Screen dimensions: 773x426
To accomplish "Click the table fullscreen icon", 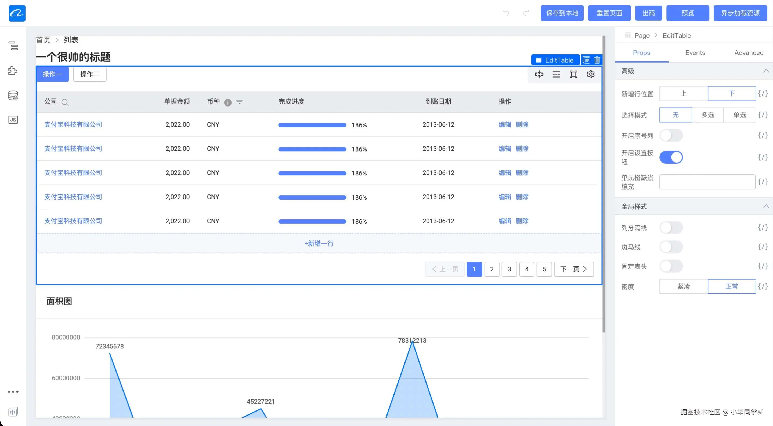I will [x=573, y=74].
